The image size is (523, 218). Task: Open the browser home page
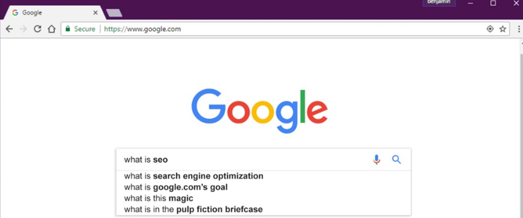(51, 29)
